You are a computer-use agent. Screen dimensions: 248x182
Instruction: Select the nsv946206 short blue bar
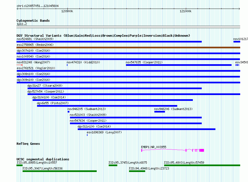pos(160,112)
